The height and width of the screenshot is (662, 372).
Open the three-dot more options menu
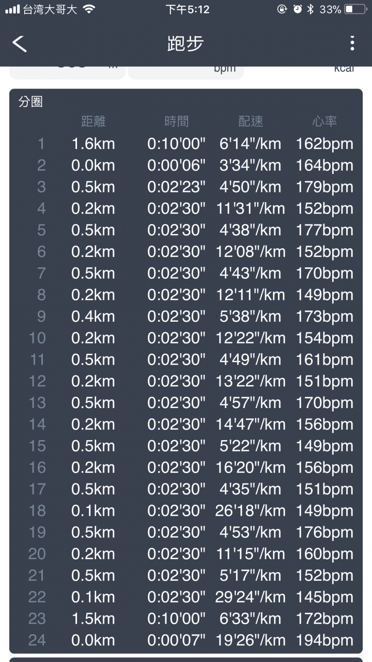tap(352, 43)
